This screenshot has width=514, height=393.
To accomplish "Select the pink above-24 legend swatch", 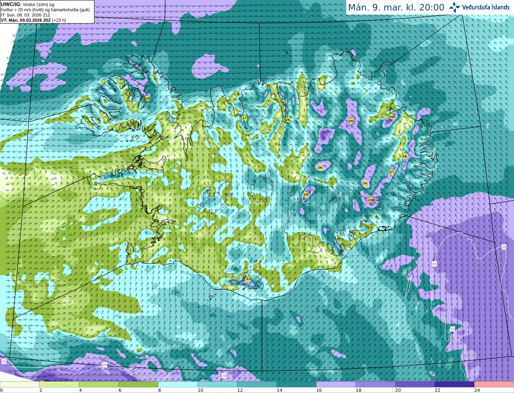I will coord(494,385).
